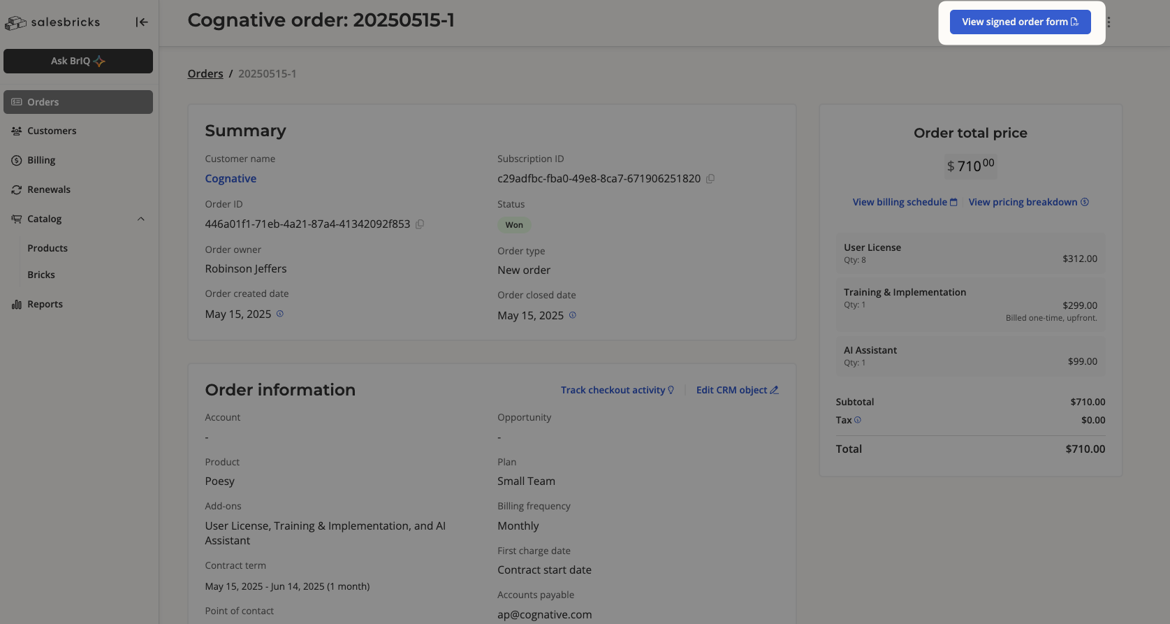
Task: Click the $710.00 order total price
Action: click(x=971, y=166)
